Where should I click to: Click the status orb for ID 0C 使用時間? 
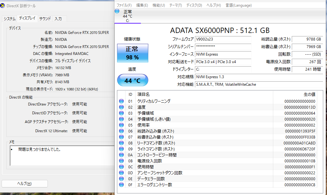click(x=121, y=167)
